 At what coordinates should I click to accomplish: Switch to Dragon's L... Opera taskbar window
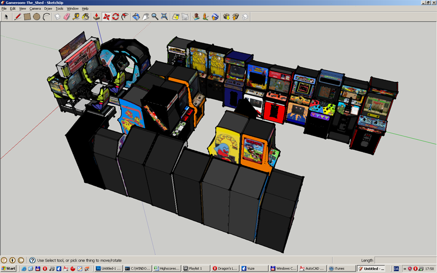[x=225, y=269]
